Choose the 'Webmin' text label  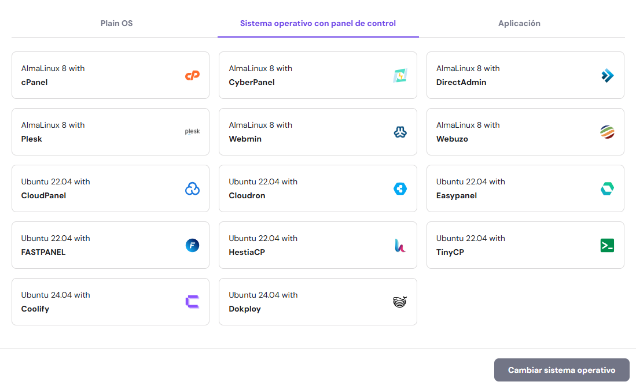point(245,139)
